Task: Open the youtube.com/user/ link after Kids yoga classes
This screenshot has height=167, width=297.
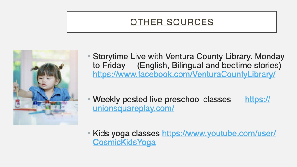Action: (219, 134)
